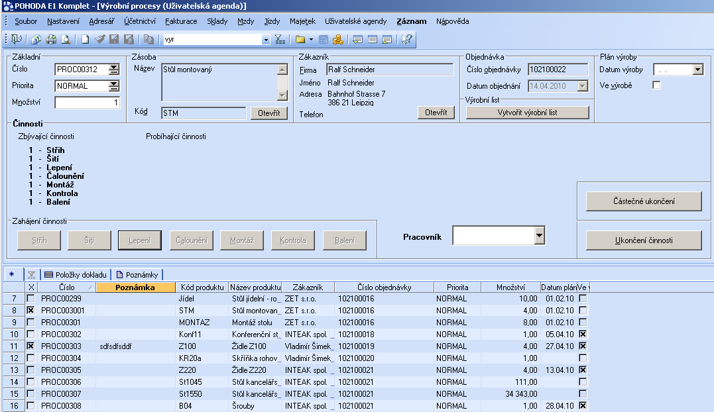Click the exit door icon in toolbar
The height and width of the screenshot is (412, 714).
[17, 40]
